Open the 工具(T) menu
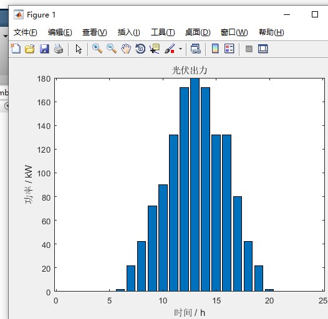 pyautogui.click(x=163, y=32)
